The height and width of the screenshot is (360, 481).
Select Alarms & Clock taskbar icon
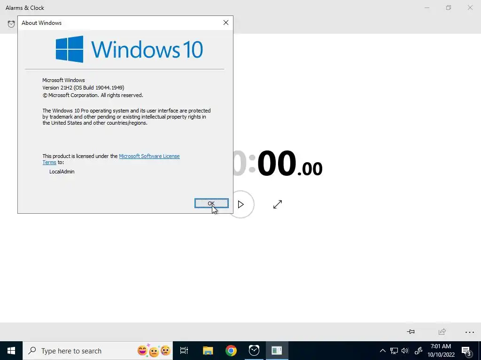coord(254,351)
